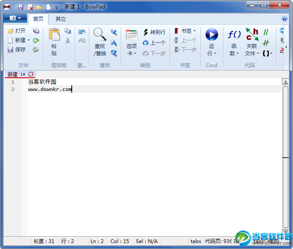The width and height of the screenshot is (293, 249).
Task: Click the vertical scrollbar thumb
Action: (x=285, y=157)
